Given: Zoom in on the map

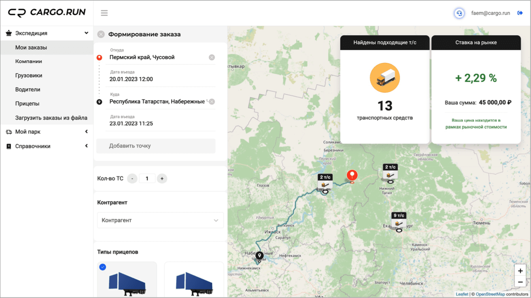Looking at the screenshot, I should point(520,271).
